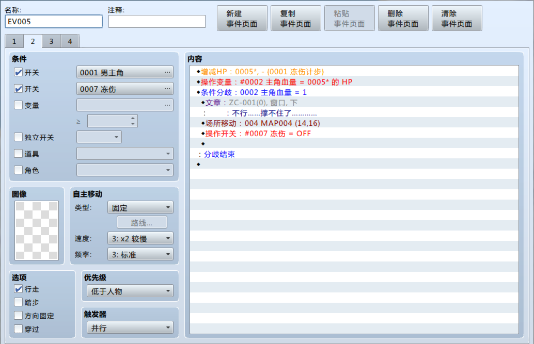Open the 速度 dropdown showing 3: x2 较慢
This screenshot has width=534, height=344.
pyautogui.click(x=140, y=238)
